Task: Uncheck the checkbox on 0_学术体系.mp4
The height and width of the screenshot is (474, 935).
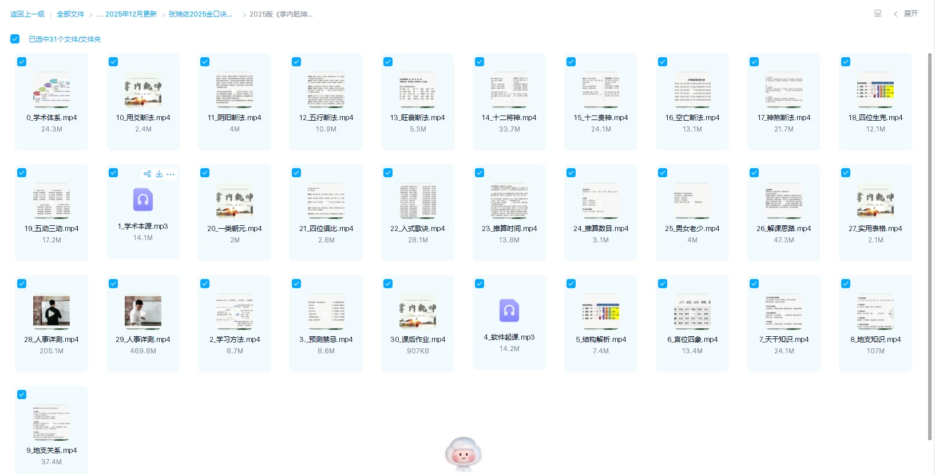Action: coord(22,62)
